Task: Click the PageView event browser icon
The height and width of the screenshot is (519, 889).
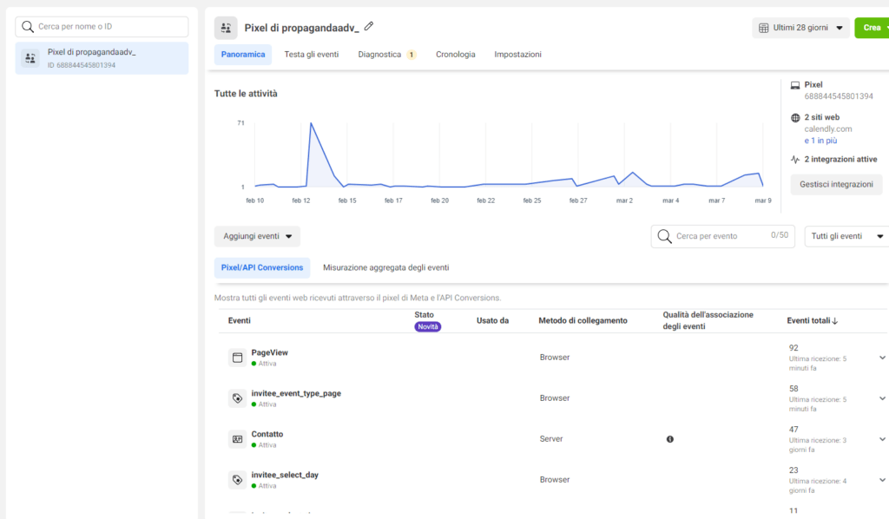Action: pos(238,358)
